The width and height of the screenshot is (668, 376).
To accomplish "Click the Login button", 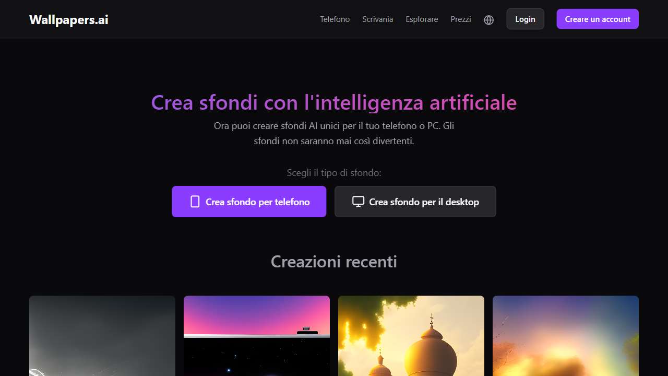I will point(525,19).
